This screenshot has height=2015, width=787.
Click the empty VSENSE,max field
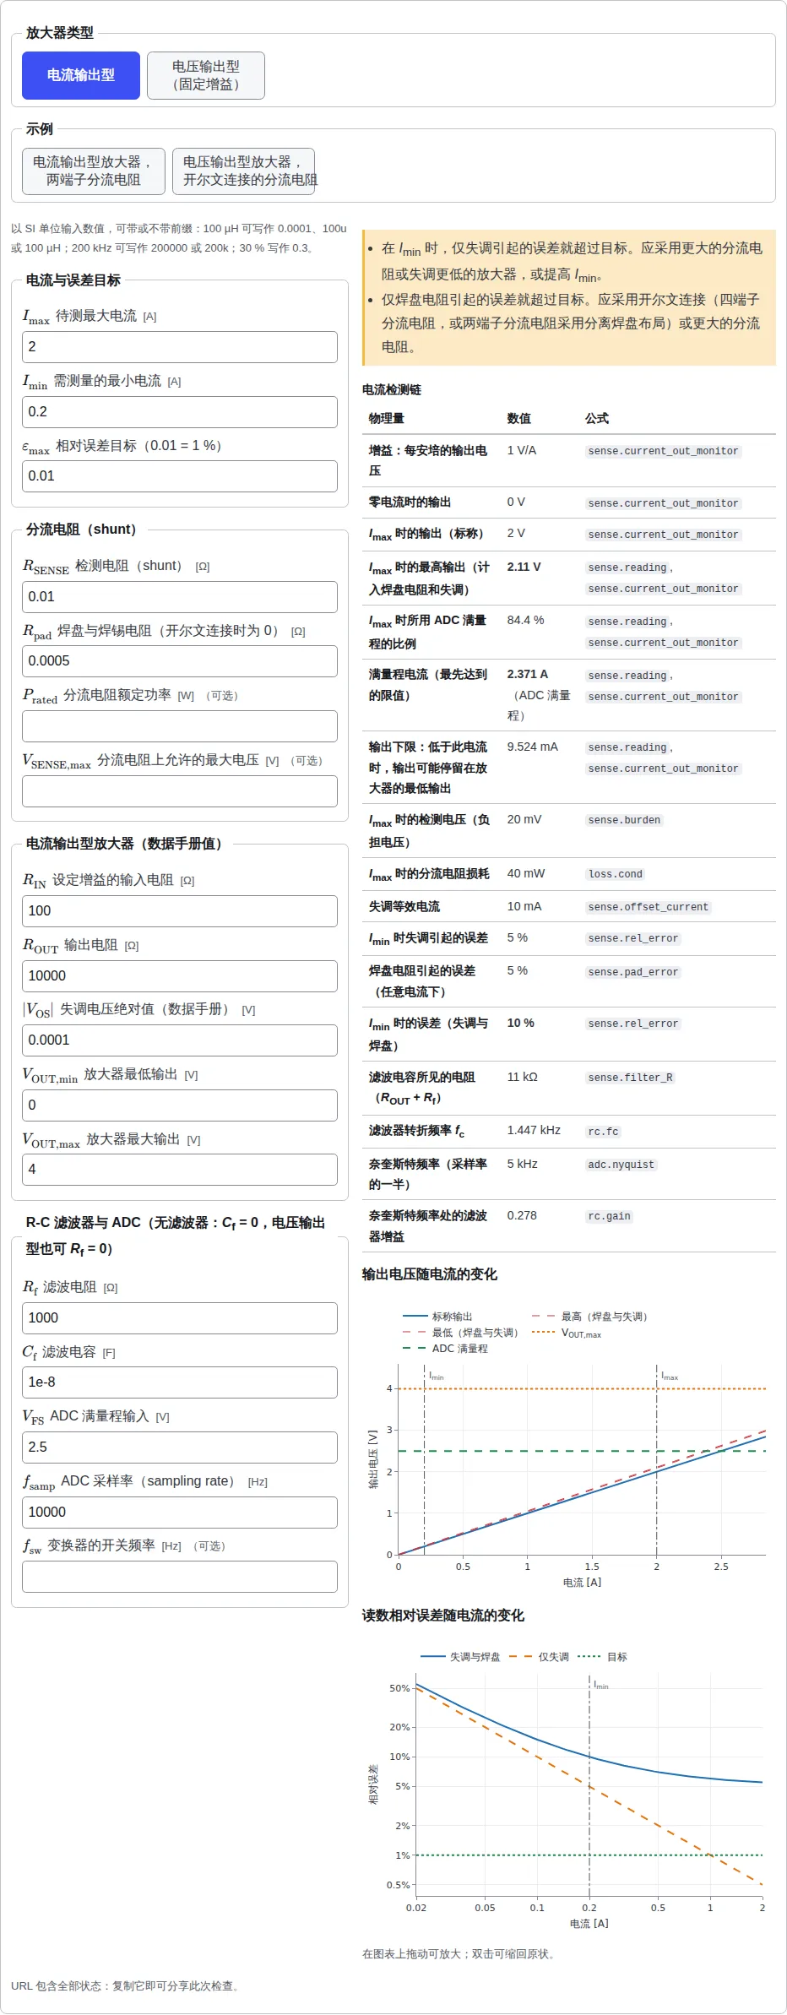[x=180, y=791]
